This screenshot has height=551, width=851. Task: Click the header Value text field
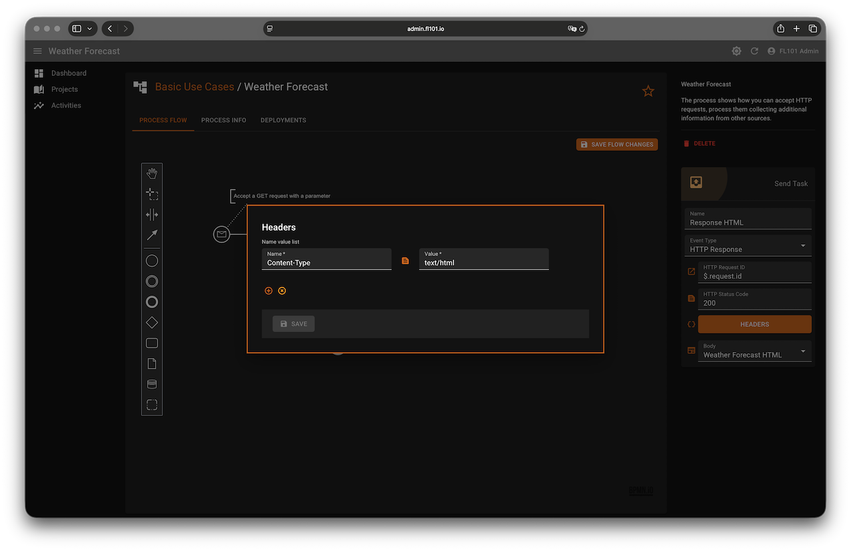[x=483, y=262]
